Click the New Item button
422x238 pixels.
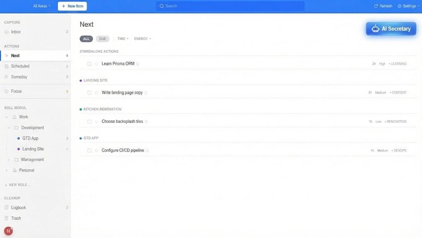click(72, 6)
